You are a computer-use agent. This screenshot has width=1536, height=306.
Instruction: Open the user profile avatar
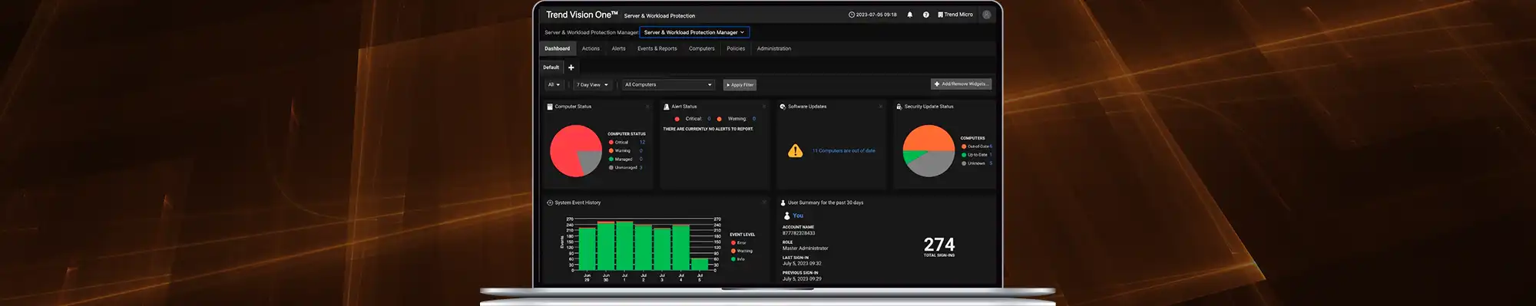click(987, 15)
